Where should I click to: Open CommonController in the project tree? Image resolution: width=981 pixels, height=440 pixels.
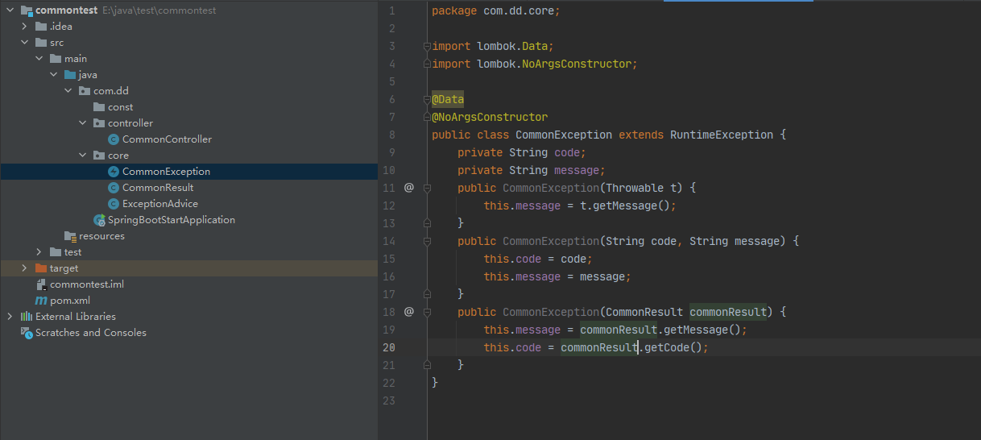[x=167, y=139]
